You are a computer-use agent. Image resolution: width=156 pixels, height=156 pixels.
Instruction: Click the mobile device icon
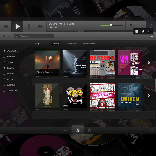[x=152, y=131]
